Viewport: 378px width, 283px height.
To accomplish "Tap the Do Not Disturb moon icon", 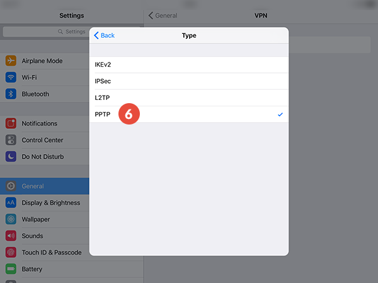I will point(11,157).
